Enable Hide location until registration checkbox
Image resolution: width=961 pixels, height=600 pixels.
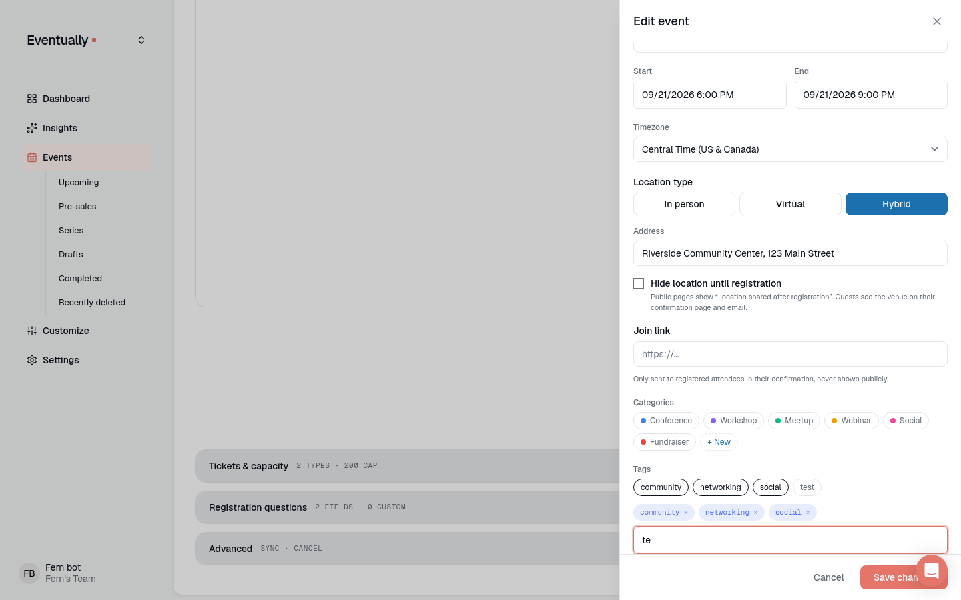(639, 283)
